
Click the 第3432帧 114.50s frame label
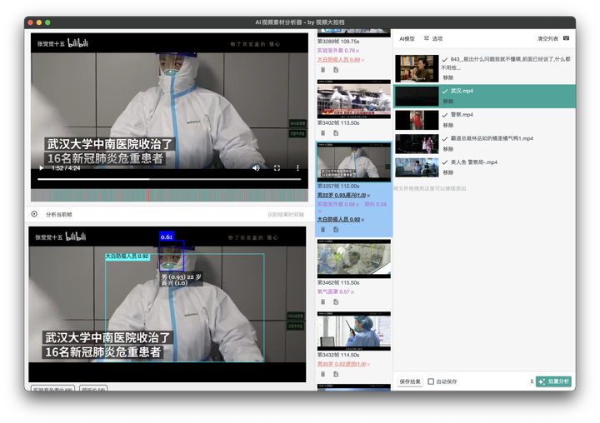(338, 356)
